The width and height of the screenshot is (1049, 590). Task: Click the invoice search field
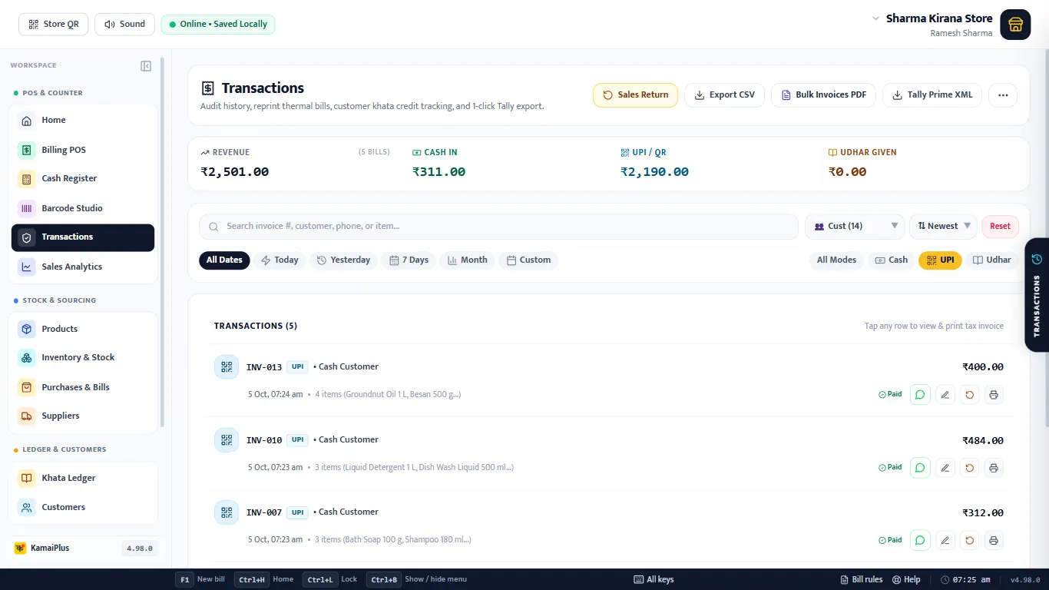click(x=498, y=227)
